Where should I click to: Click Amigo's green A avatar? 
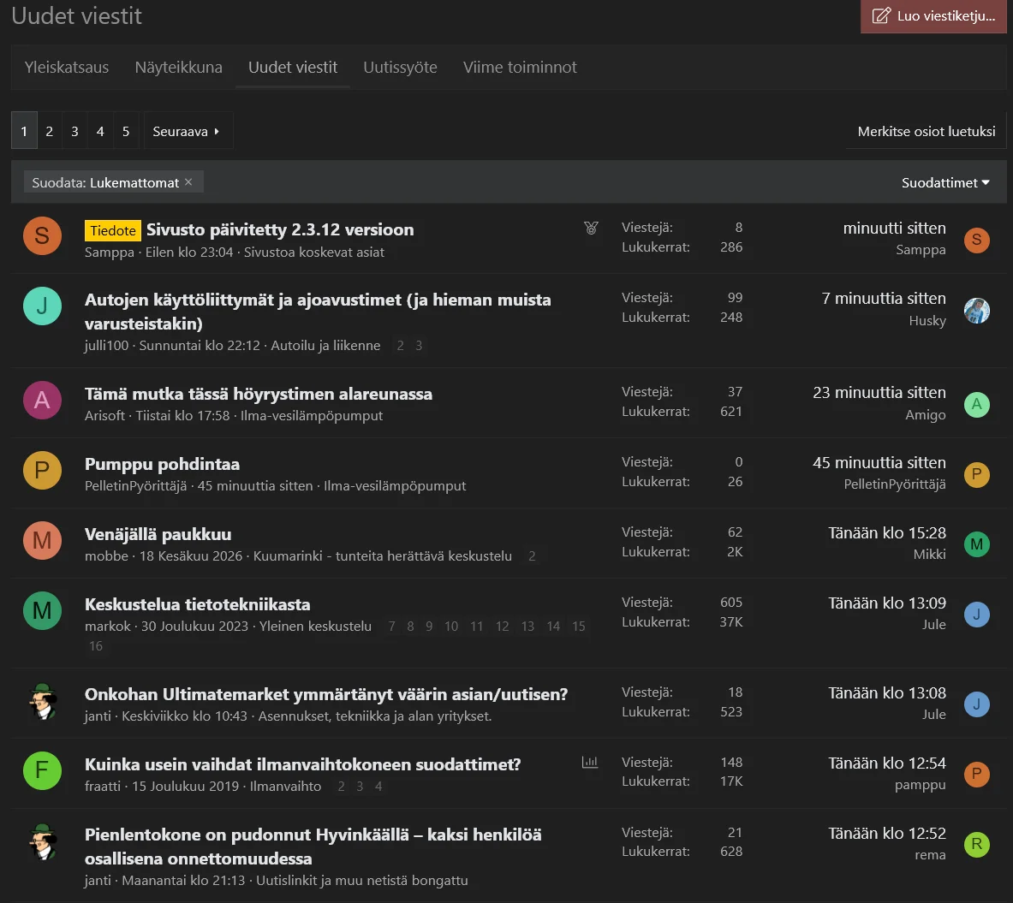(x=976, y=405)
